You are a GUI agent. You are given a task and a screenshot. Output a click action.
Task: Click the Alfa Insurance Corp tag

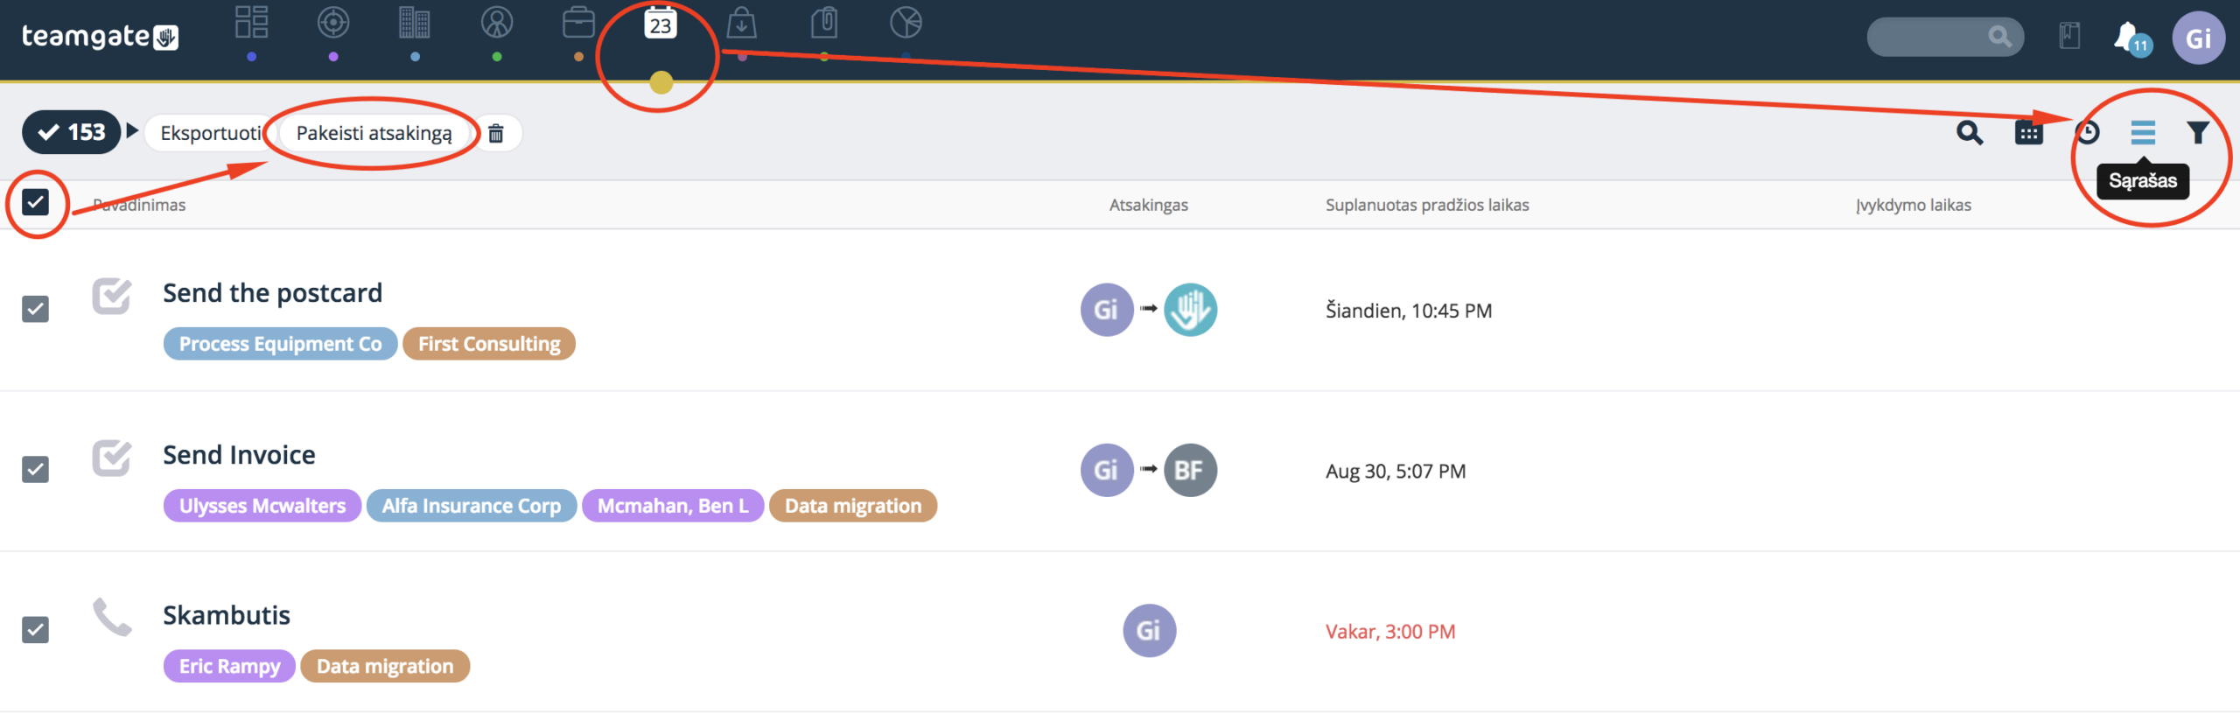pyautogui.click(x=472, y=506)
